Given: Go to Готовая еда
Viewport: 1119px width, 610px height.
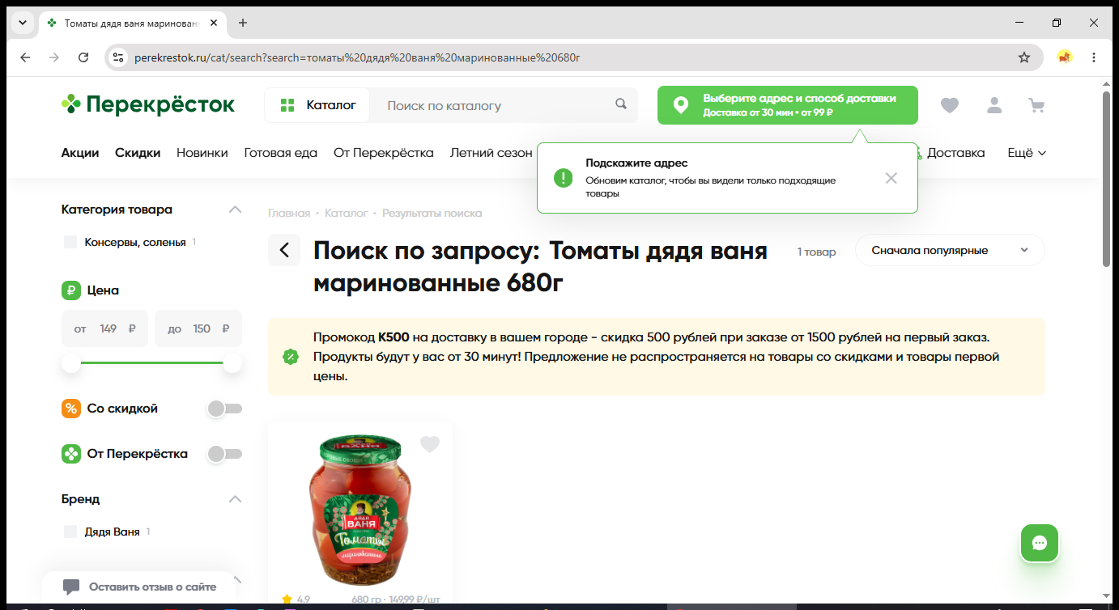Looking at the screenshot, I should (x=281, y=152).
